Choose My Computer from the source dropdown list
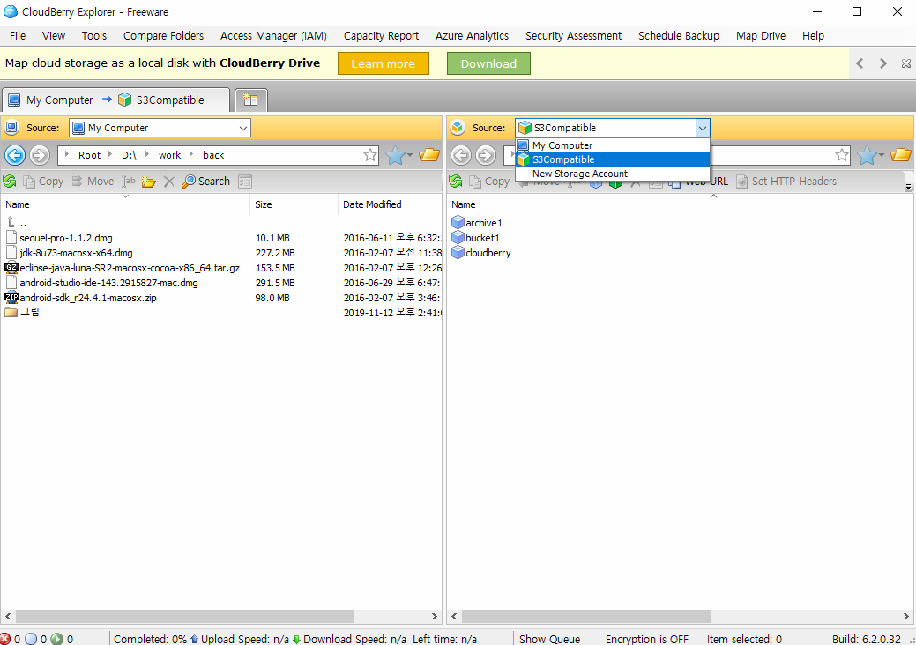916x645 pixels. point(612,145)
